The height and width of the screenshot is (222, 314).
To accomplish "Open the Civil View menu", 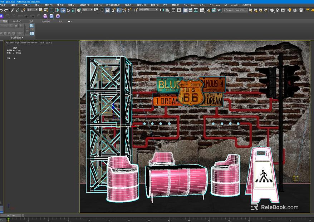I will pyautogui.click(x=190, y=5).
